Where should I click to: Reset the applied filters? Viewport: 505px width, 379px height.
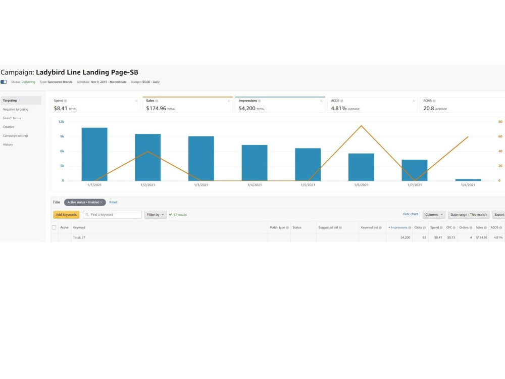[x=113, y=203]
